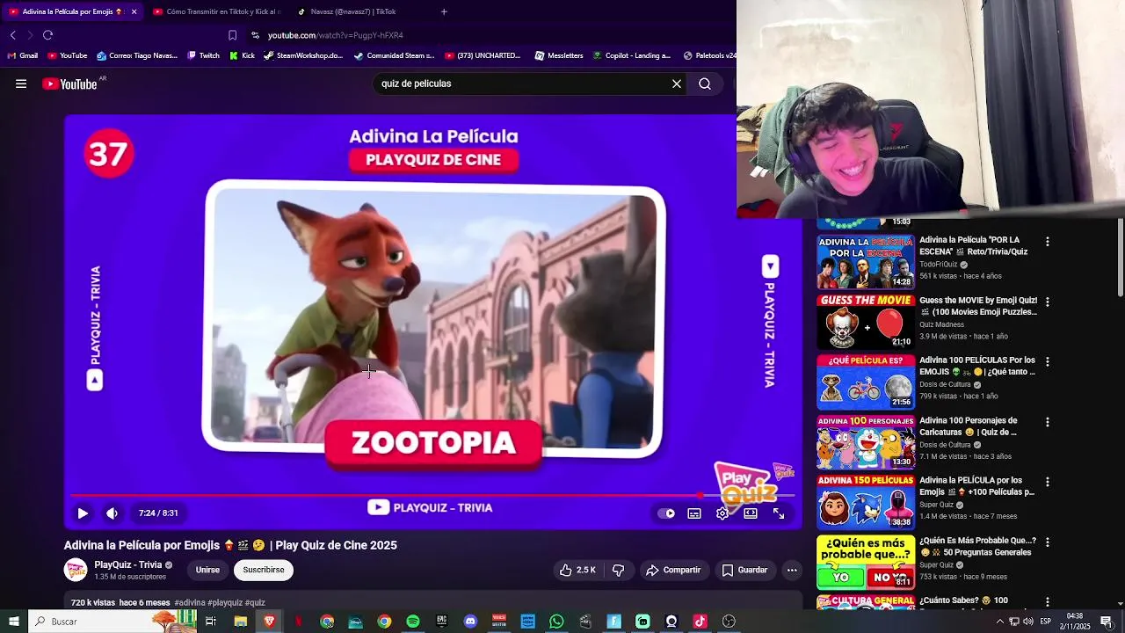Show hidden system tray icons
The image size is (1125, 633).
point(999,622)
